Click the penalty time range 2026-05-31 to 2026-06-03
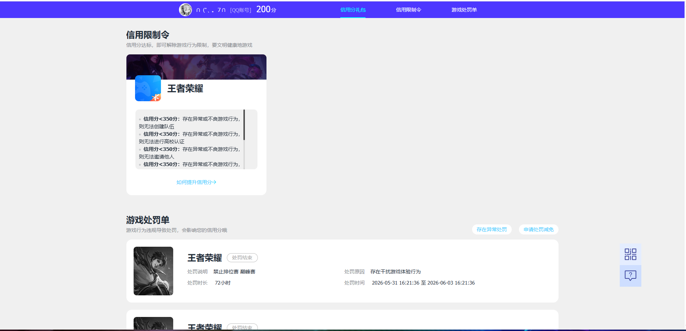 coord(423,283)
